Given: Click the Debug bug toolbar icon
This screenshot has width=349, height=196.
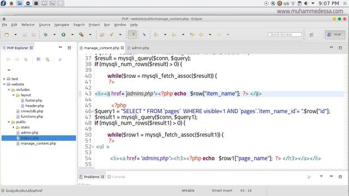Looking at the screenshot, I should [x=46, y=35].
